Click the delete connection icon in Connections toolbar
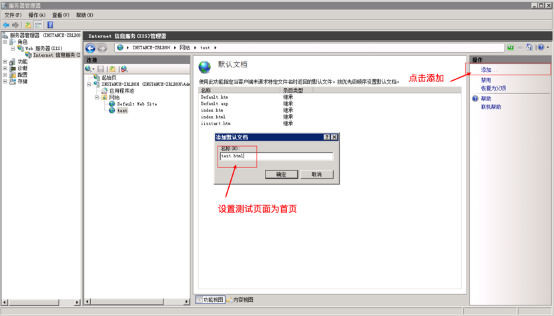The image size is (554, 316). coord(124,69)
